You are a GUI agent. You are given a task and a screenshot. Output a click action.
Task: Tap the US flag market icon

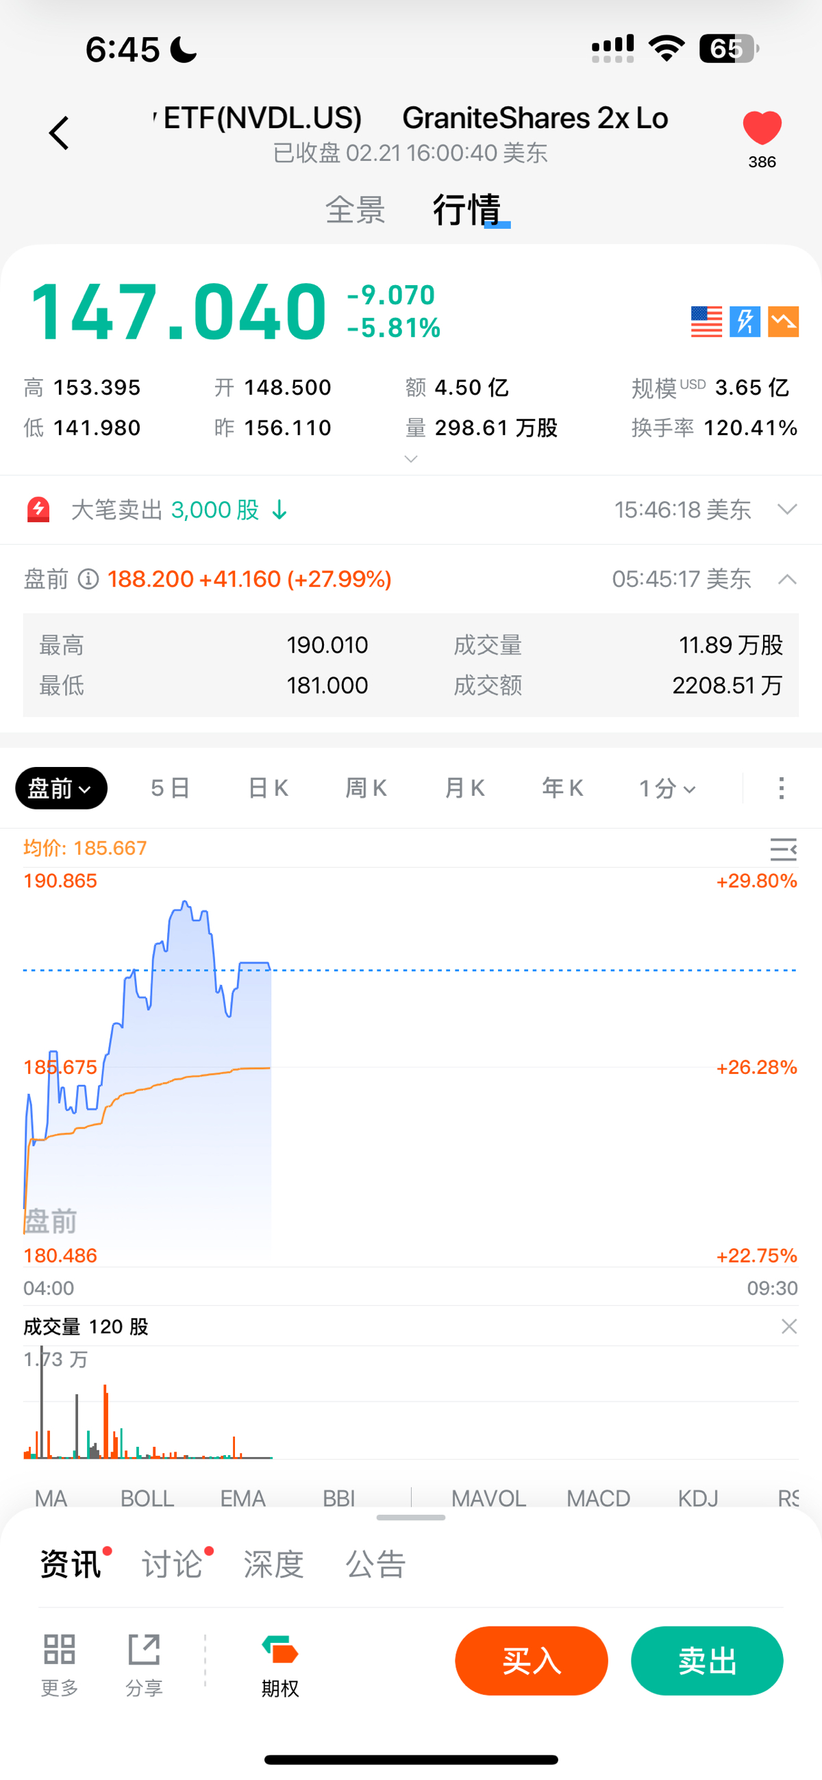[x=706, y=322]
